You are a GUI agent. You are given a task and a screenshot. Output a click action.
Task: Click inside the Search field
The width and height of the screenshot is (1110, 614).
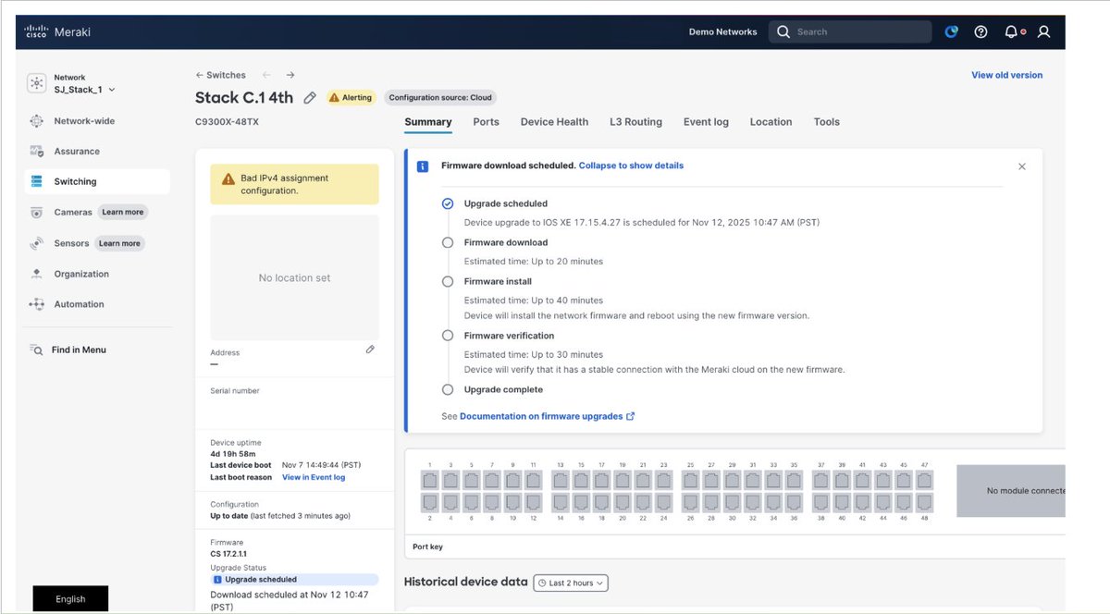pos(849,31)
